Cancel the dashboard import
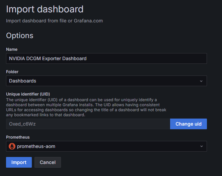Viewport: 222px width, 176px height. pos(48,162)
